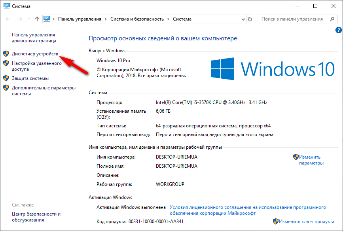Click shield icon beside Настройка удаленного доступа

(x=6, y=63)
